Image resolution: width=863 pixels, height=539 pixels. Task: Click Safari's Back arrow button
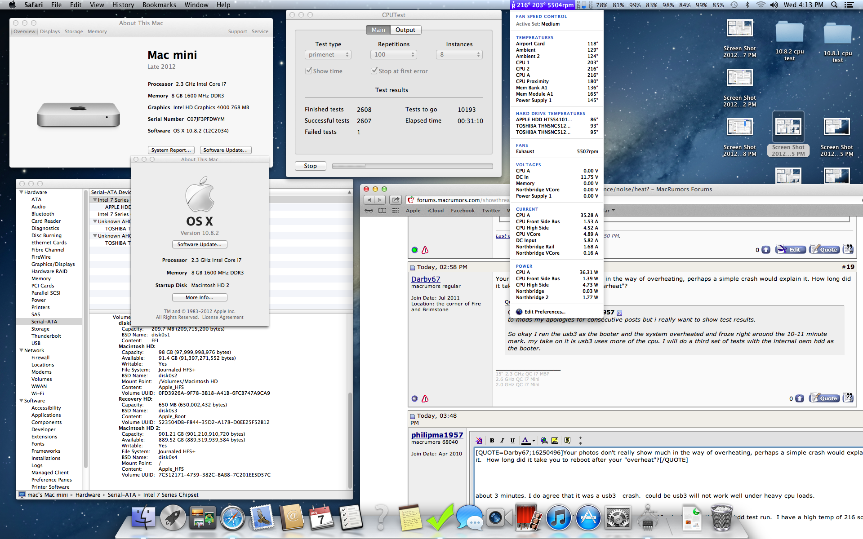[369, 200]
